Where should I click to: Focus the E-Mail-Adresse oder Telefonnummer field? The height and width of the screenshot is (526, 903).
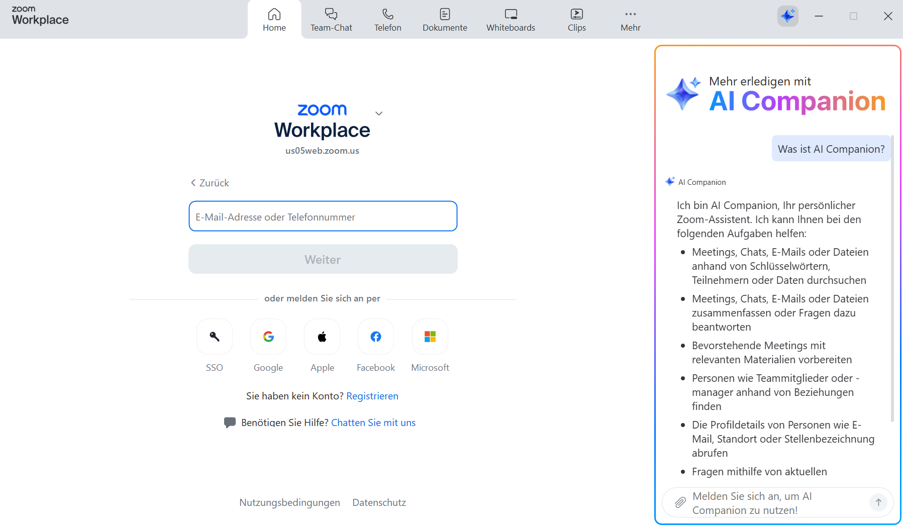[x=323, y=217]
